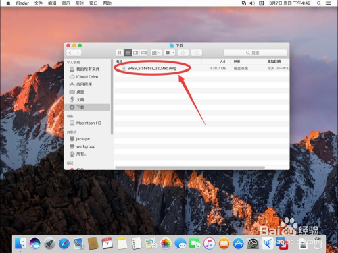This screenshot has width=338, height=253.
Task: Click 所有… under shared section
Action: click(82, 154)
